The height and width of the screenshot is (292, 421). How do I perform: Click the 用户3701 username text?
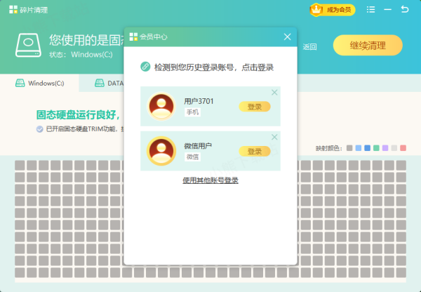click(x=199, y=101)
